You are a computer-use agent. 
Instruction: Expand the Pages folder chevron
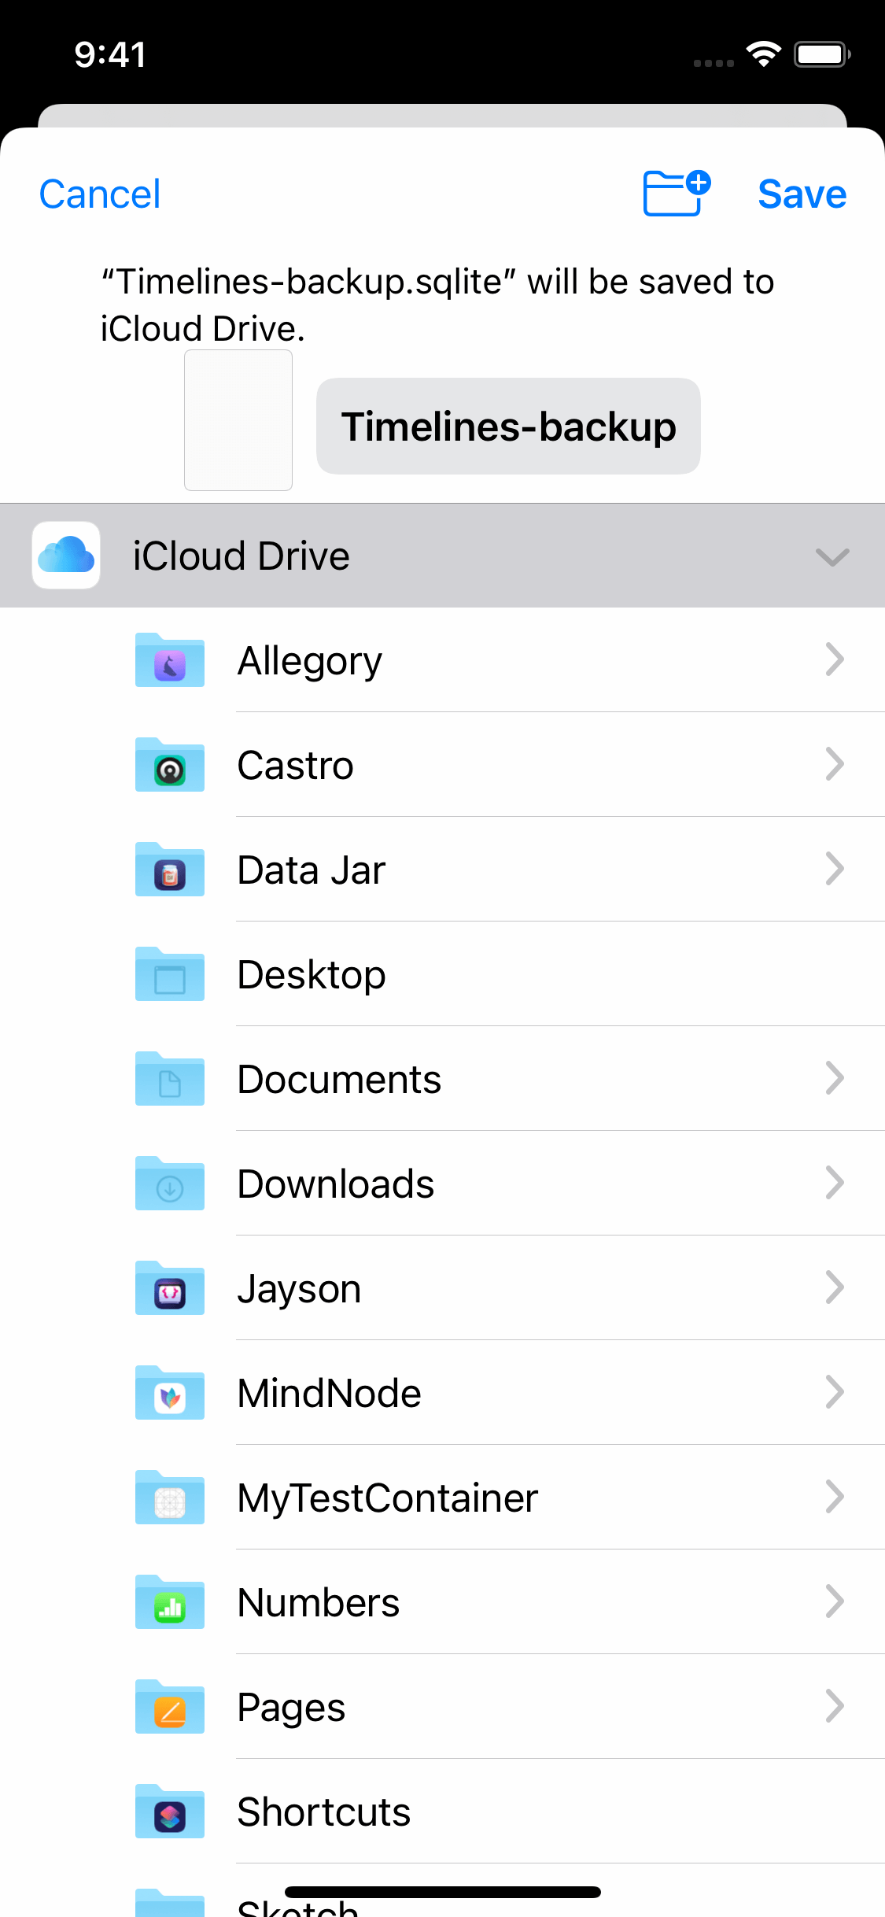point(835,1706)
